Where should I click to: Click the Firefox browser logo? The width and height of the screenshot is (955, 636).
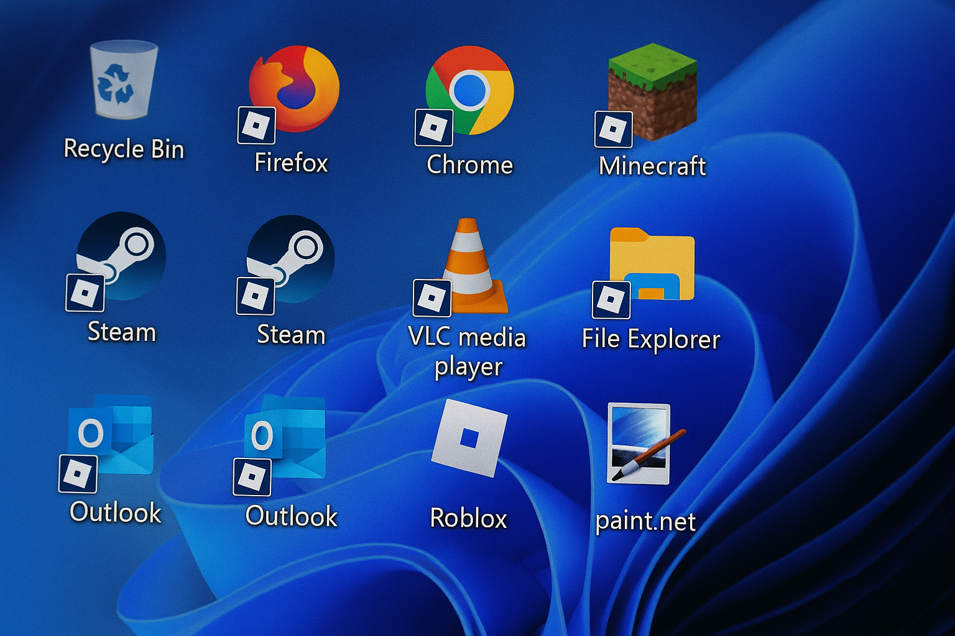pos(293,89)
